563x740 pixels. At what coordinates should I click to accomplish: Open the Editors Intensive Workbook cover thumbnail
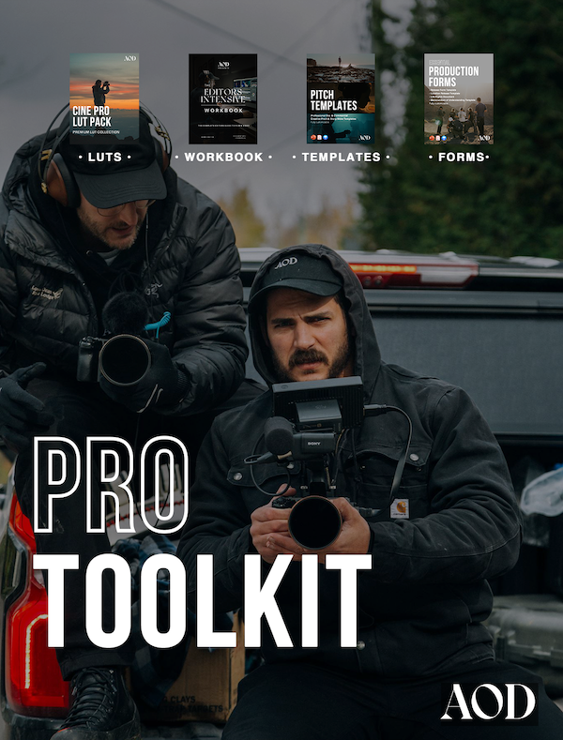coord(223,98)
